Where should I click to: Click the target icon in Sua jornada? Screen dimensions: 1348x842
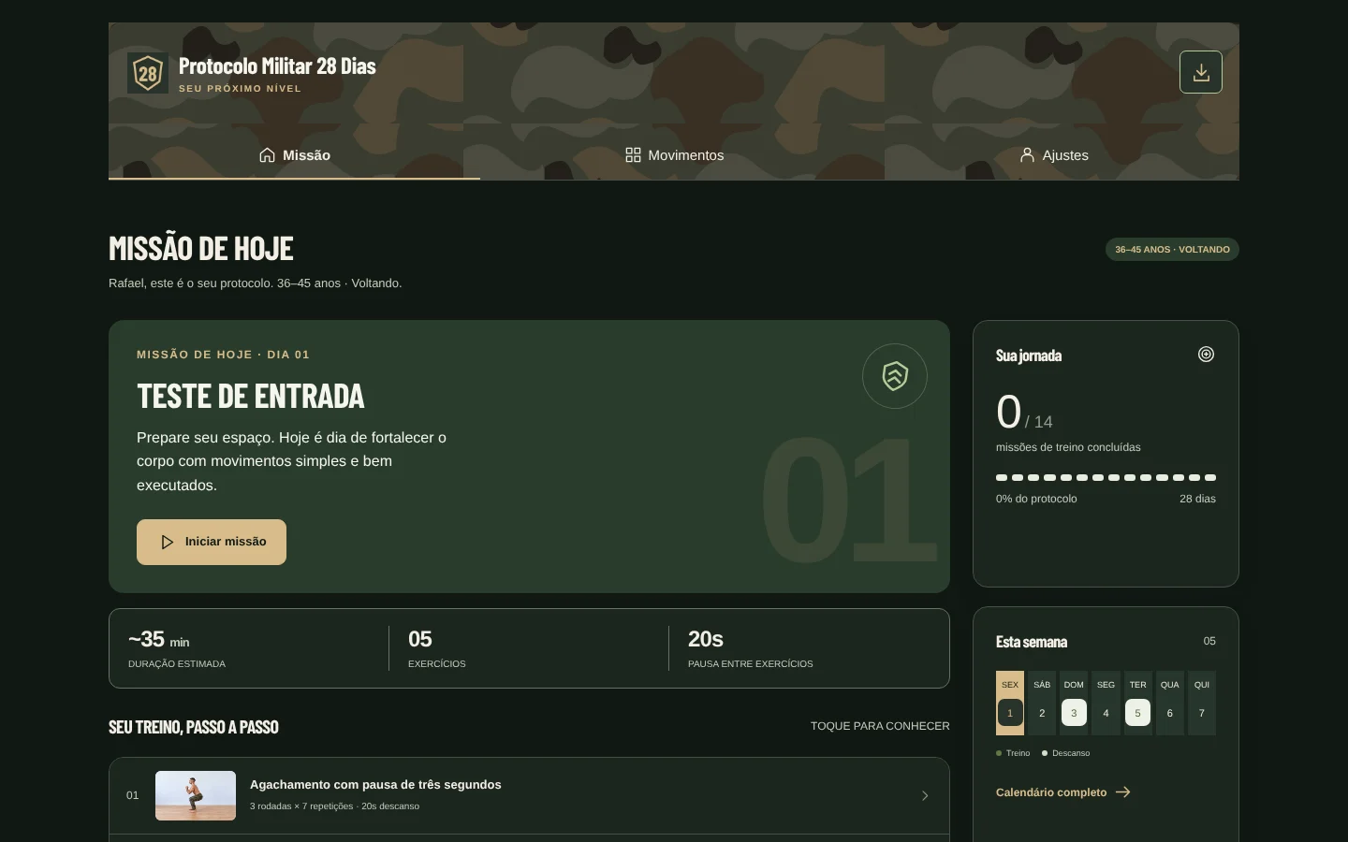(1206, 354)
